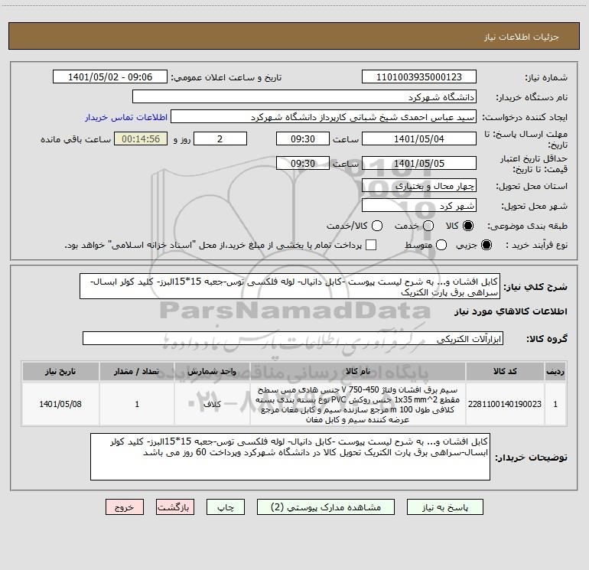Click the پاسخ به نیاز button
Image resolution: width=589 pixels, height=570 pixels.
[444, 507]
